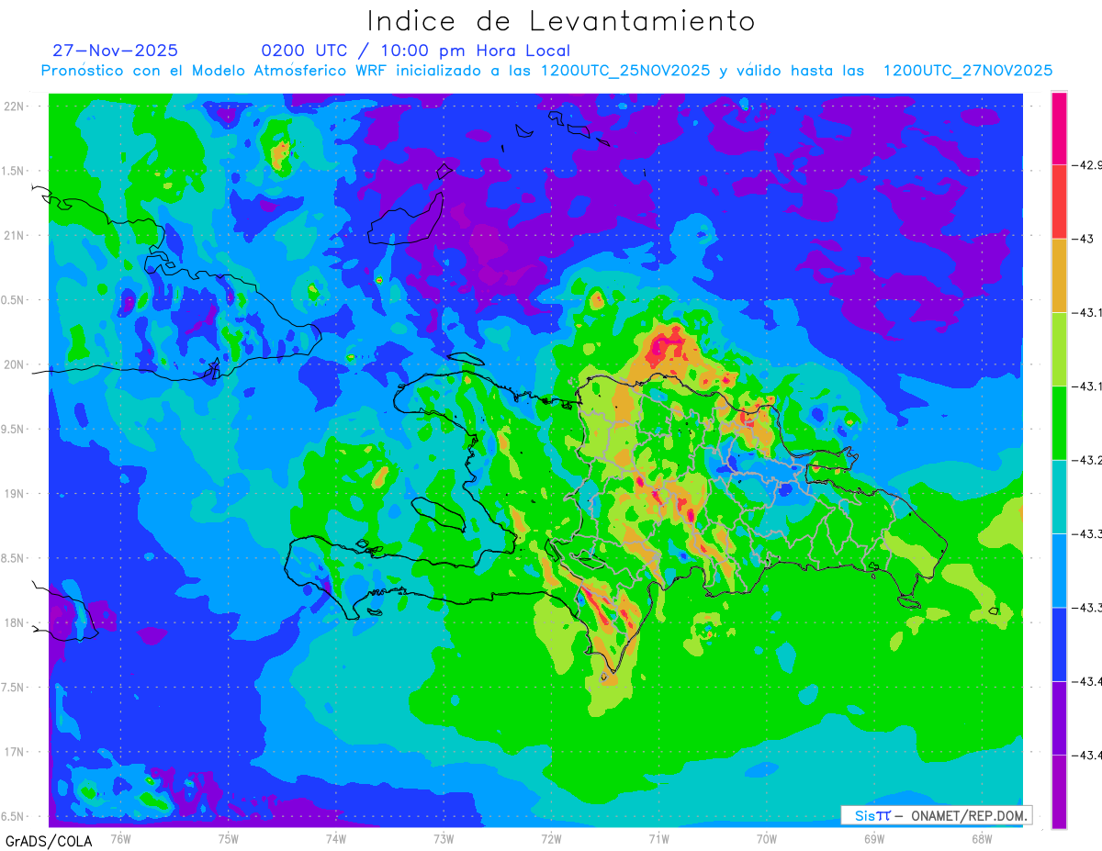The image size is (1102, 851).
Task: Select the "-43" legend value
Action: (x=1082, y=239)
